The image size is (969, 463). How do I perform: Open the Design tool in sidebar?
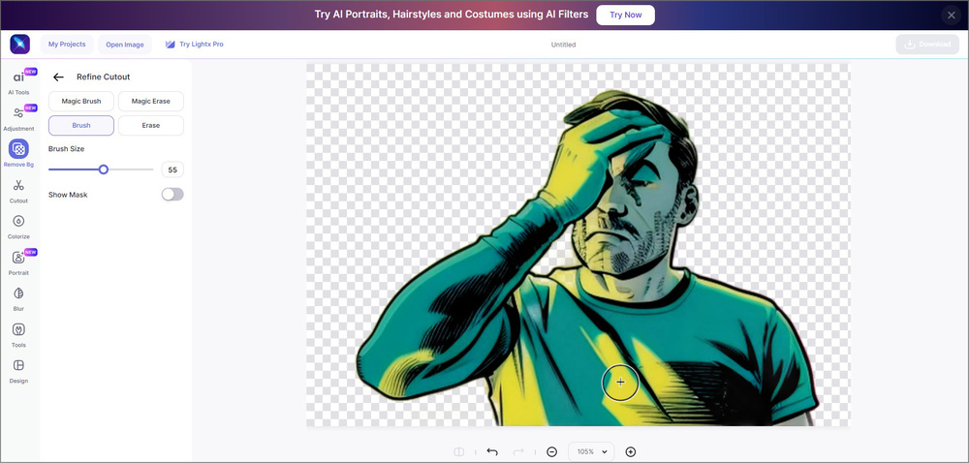pyautogui.click(x=18, y=368)
